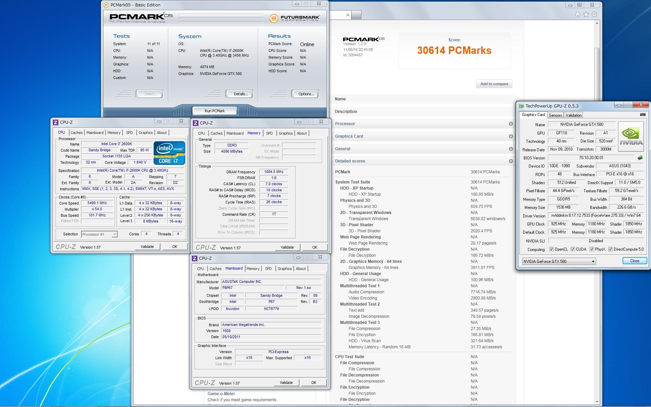This screenshot has height=407, width=651.
Task: Open Graphics tab in CPU-Z Mainboard window
Action: click(285, 269)
